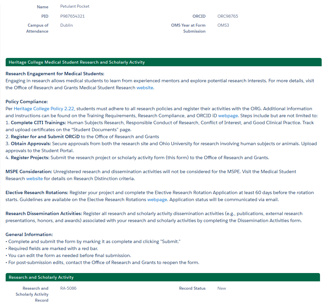Click the Heritage College Medical Student Research section header
Image resolution: width=325 pixels, height=303 pixels.
[x=77, y=62]
